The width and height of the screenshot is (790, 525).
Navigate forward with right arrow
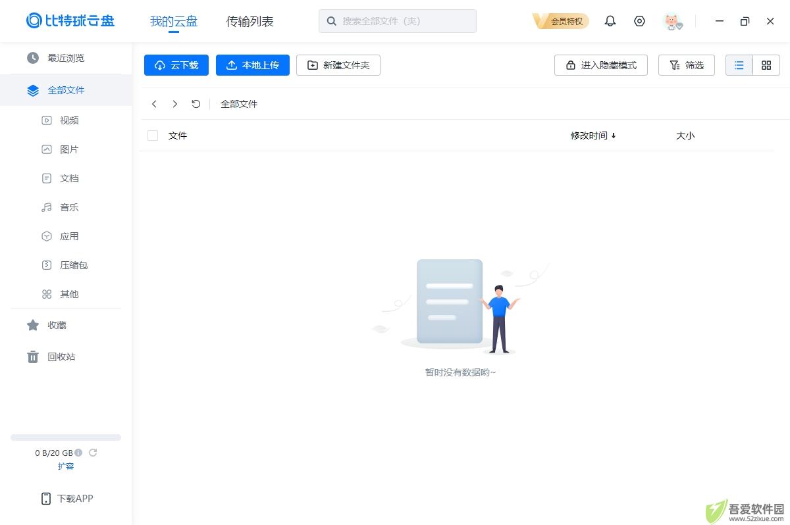pyautogui.click(x=174, y=104)
